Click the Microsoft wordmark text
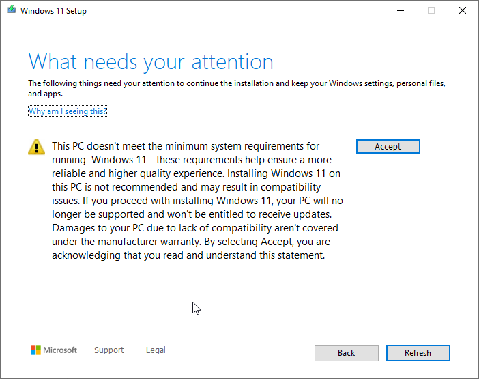 click(x=61, y=350)
